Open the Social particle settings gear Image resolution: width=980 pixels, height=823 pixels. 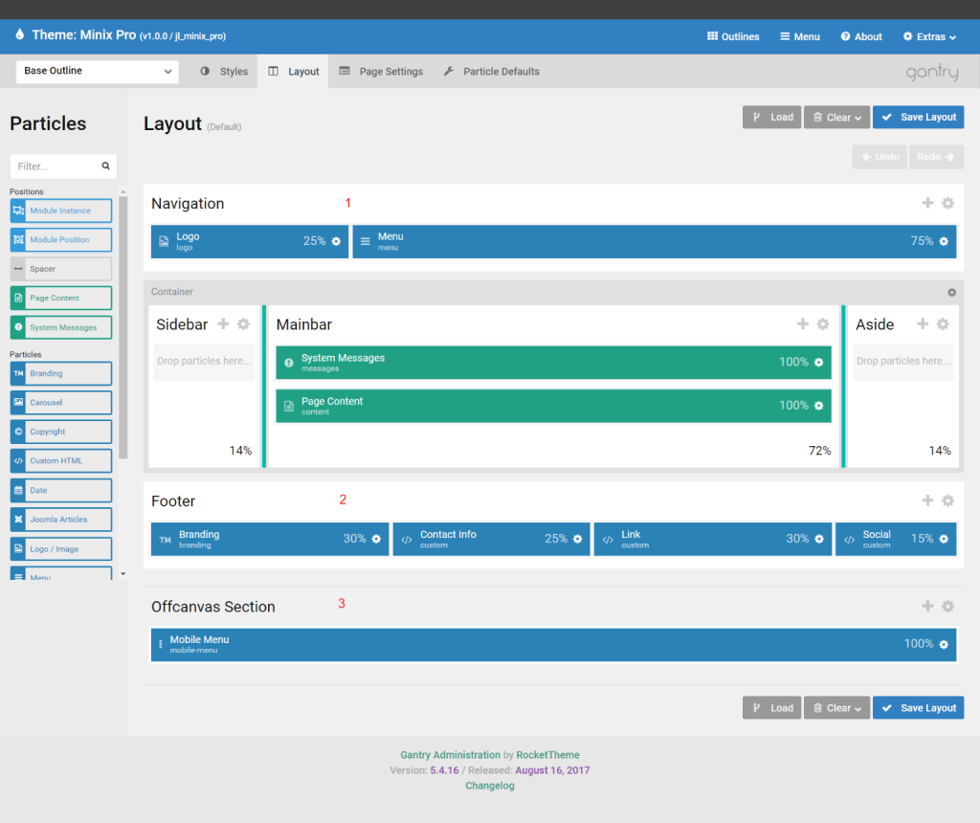click(x=942, y=539)
